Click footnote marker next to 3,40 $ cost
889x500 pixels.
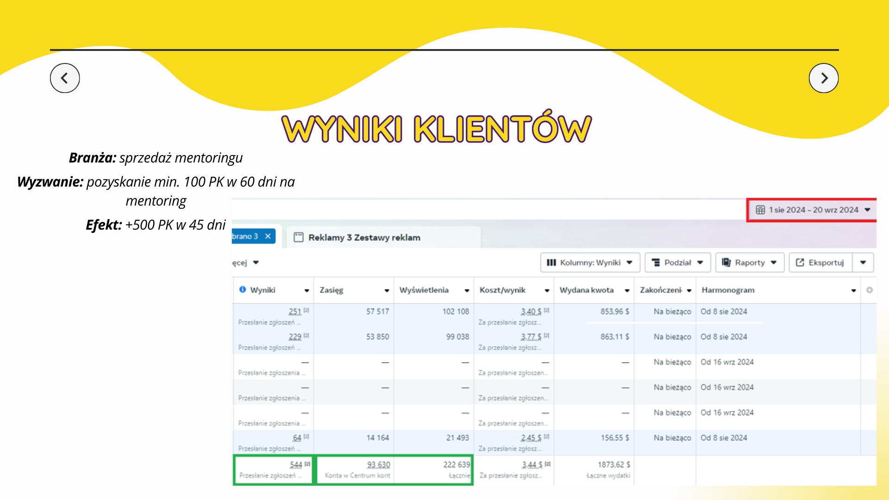(x=547, y=310)
